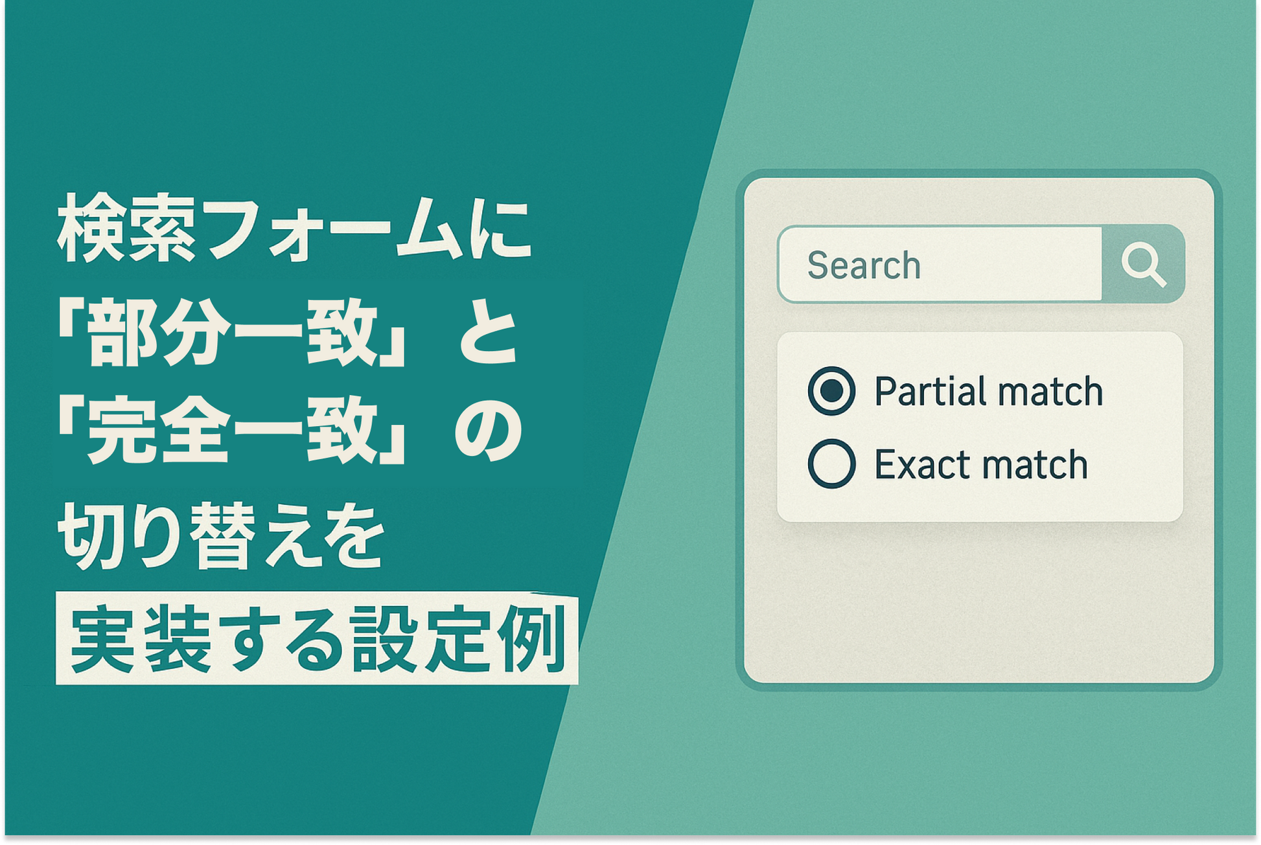This screenshot has width=1261, height=845.
Task: Click the magnifying glass search icon
Action: (1143, 264)
